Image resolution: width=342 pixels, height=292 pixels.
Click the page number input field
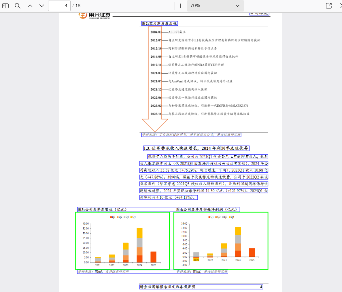[x=59, y=6]
